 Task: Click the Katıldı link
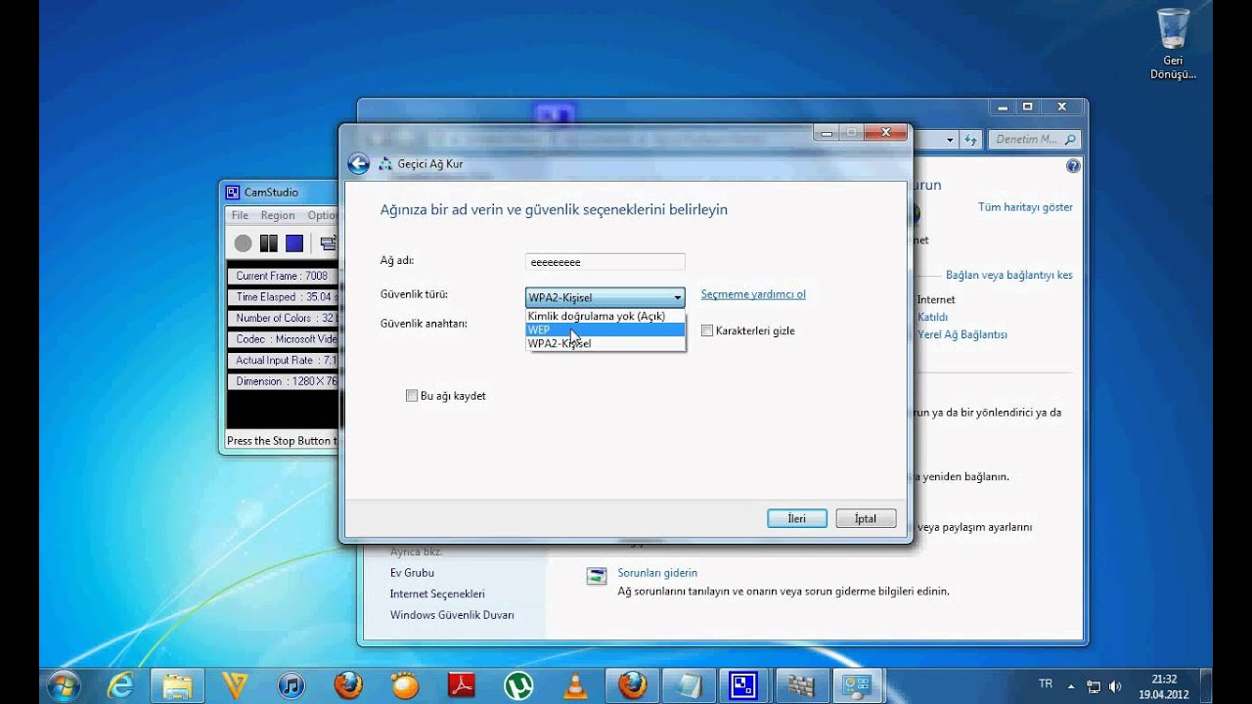tap(932, 317)
